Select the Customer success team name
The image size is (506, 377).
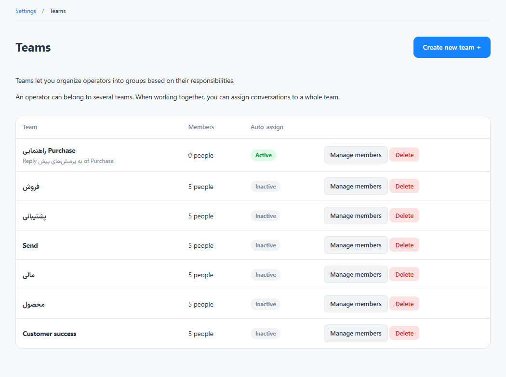[49, 334]
